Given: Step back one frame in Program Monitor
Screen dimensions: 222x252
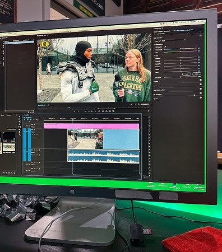Looking at the screenshot, I should pyautogui.click(x=89, y=111).
